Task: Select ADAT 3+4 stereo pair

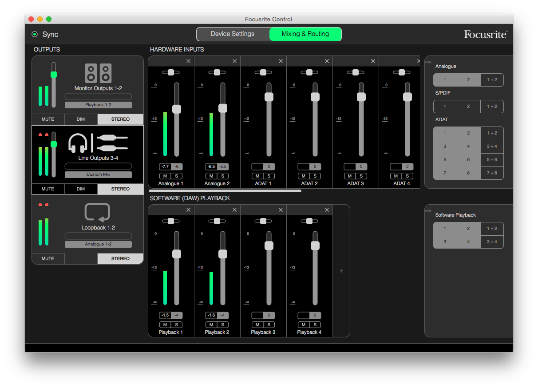Action: coord(492,146)
